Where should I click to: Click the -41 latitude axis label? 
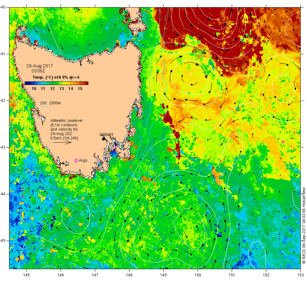(x=3, y=54)
